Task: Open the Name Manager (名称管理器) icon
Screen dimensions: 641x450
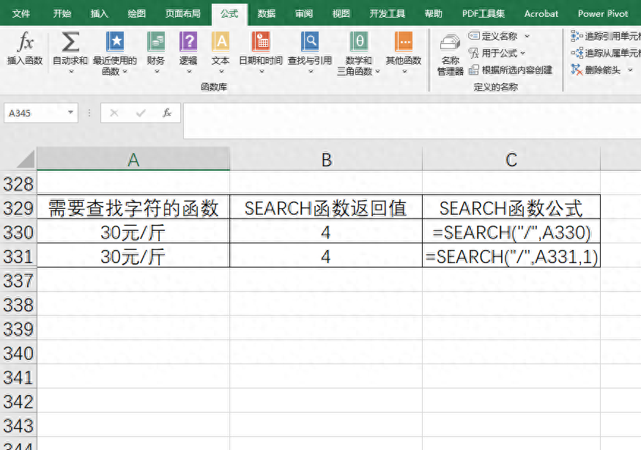Action: [450, 43]
